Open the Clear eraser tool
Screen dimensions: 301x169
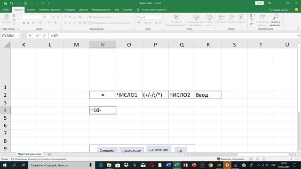pos(251,24)
